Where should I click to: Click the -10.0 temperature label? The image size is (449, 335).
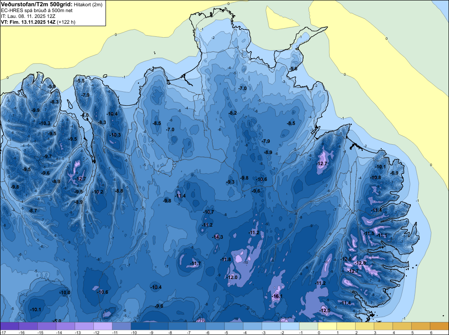click(65, 292)
